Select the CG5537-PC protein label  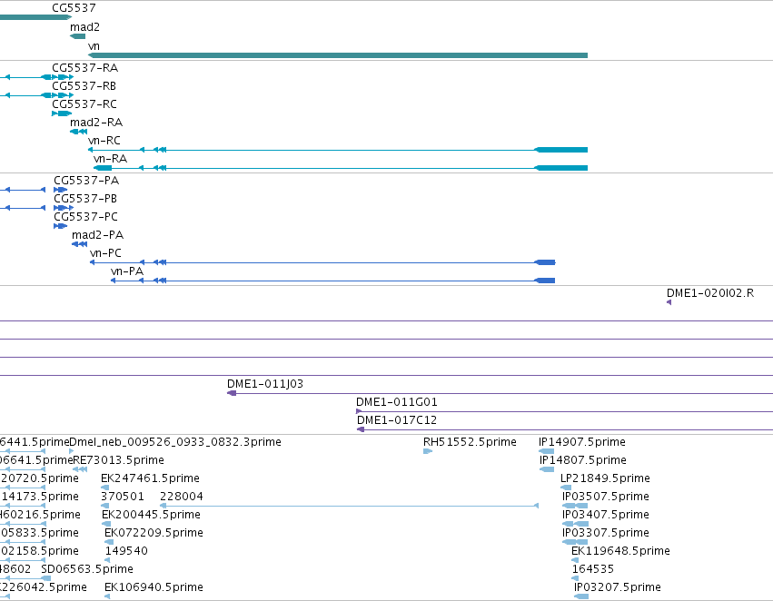(85, 217)
